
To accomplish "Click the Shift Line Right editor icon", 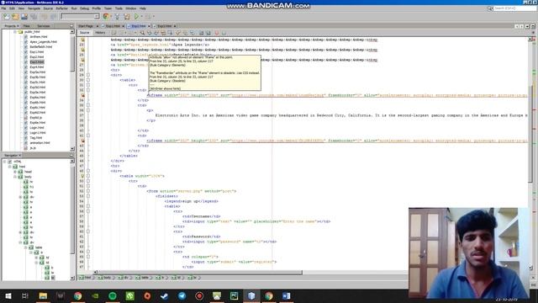I will tap(208, 33).
